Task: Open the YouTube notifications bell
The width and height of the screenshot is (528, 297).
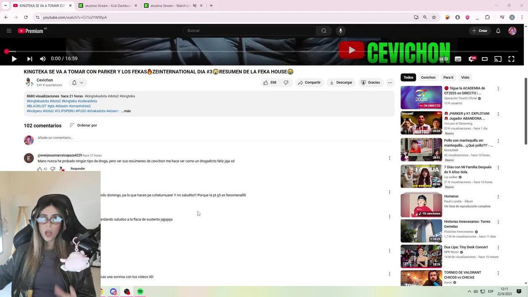Action: (498, 31)
